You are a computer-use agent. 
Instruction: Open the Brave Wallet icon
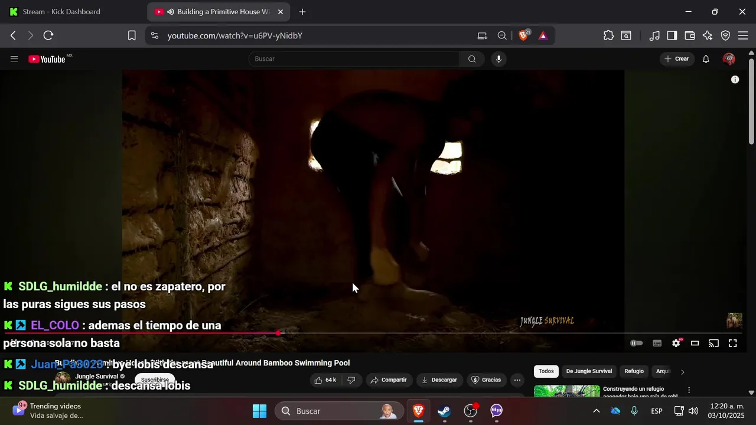coord(689,35)
